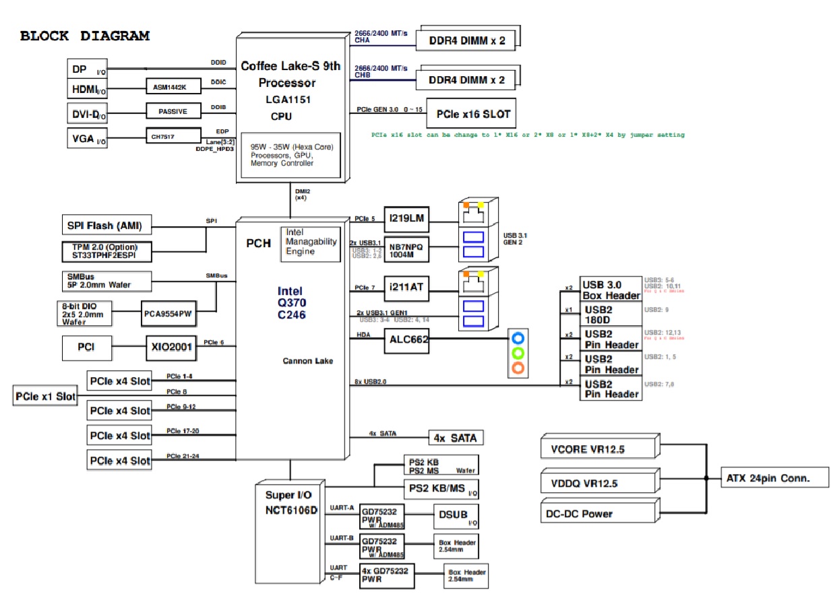835x608 pixels.
Task: Select the PCI block
Action: 86,347
